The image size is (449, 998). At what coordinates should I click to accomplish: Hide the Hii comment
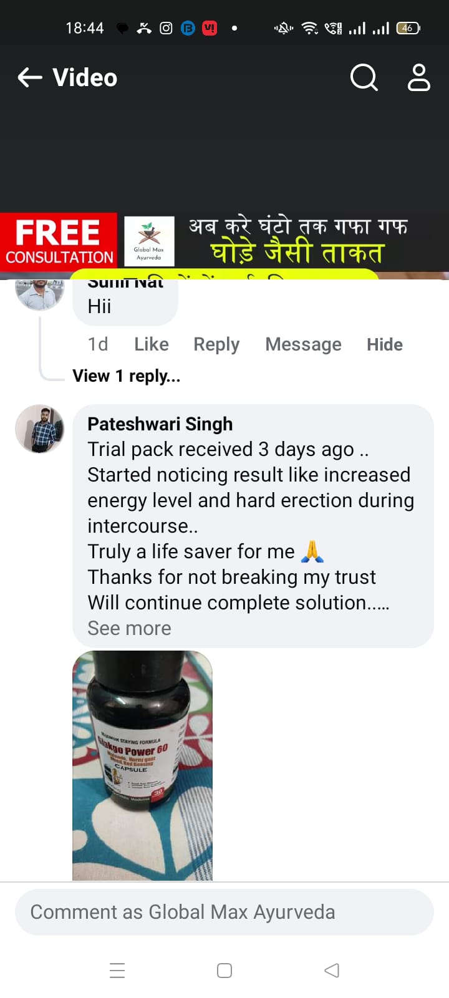pyautogui.click(x=385, y=344)
